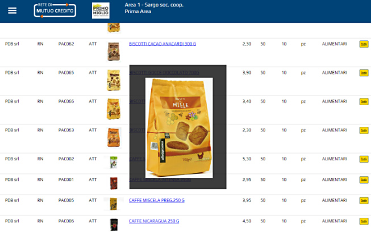Screen dimensions: 371x232
Task: Click the PAC063 orange bag thumbnail
Action: [x=114, y=138]
